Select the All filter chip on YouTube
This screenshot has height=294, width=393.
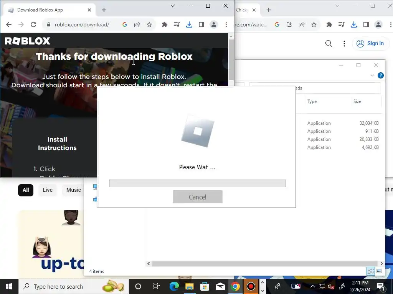26,190
